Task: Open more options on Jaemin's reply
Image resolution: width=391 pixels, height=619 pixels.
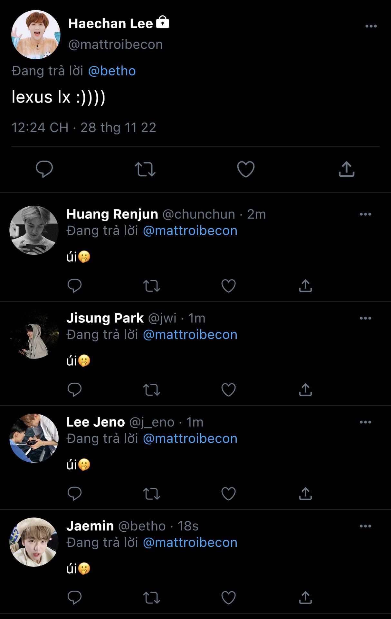Action: tap(365, 526)
